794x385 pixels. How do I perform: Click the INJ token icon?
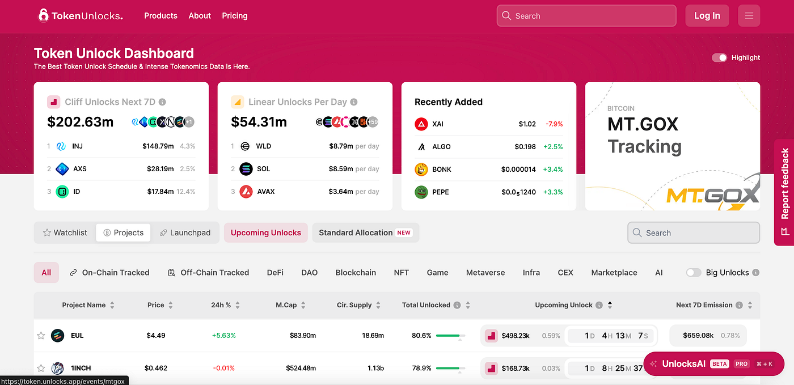[63, 146]
